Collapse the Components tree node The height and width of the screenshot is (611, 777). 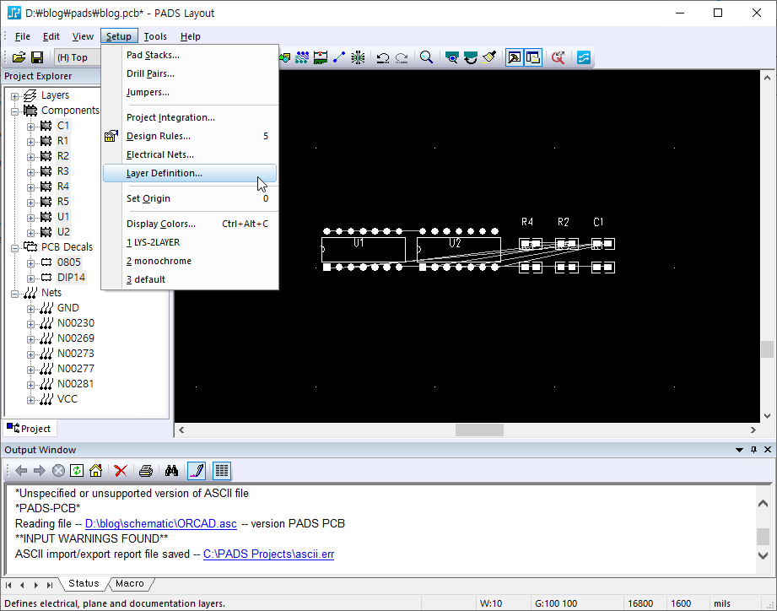[x=15, y=111]
